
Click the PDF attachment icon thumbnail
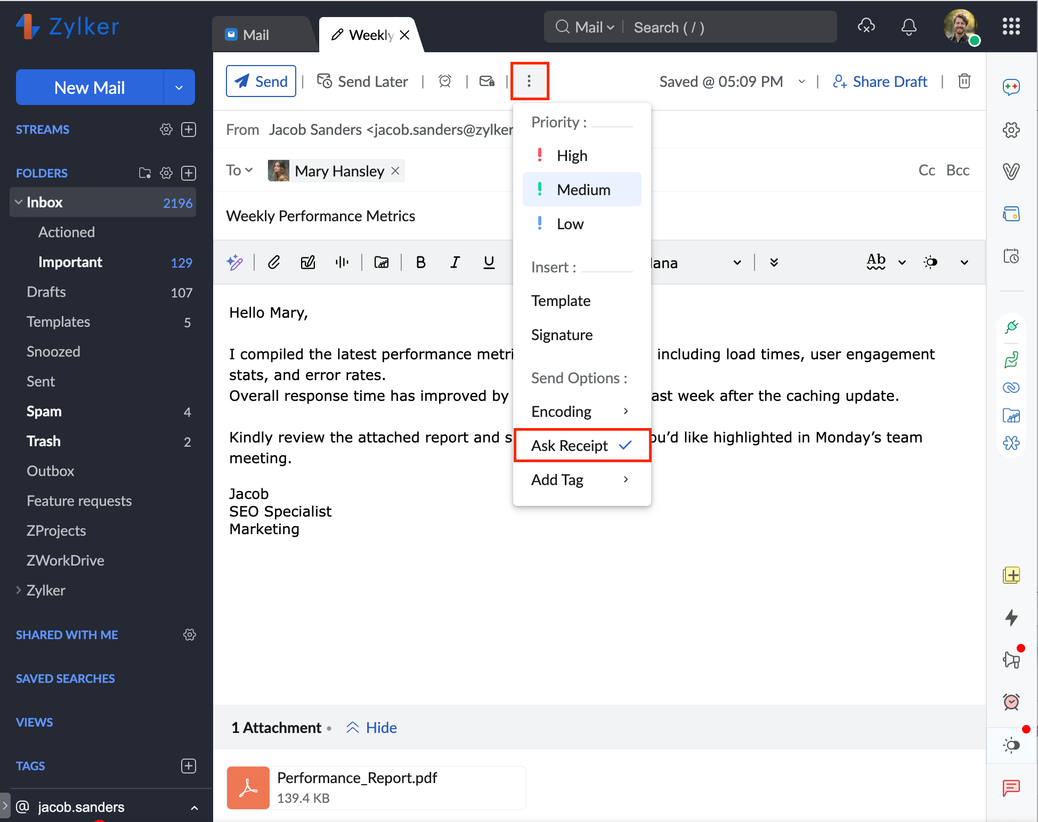coord(248,788)
